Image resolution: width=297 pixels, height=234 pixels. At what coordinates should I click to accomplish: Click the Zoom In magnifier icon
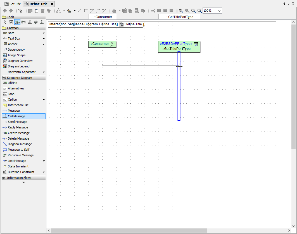[193, 11]
